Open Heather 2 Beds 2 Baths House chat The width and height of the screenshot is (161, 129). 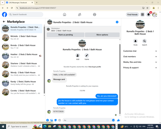[x=22, y=56]
